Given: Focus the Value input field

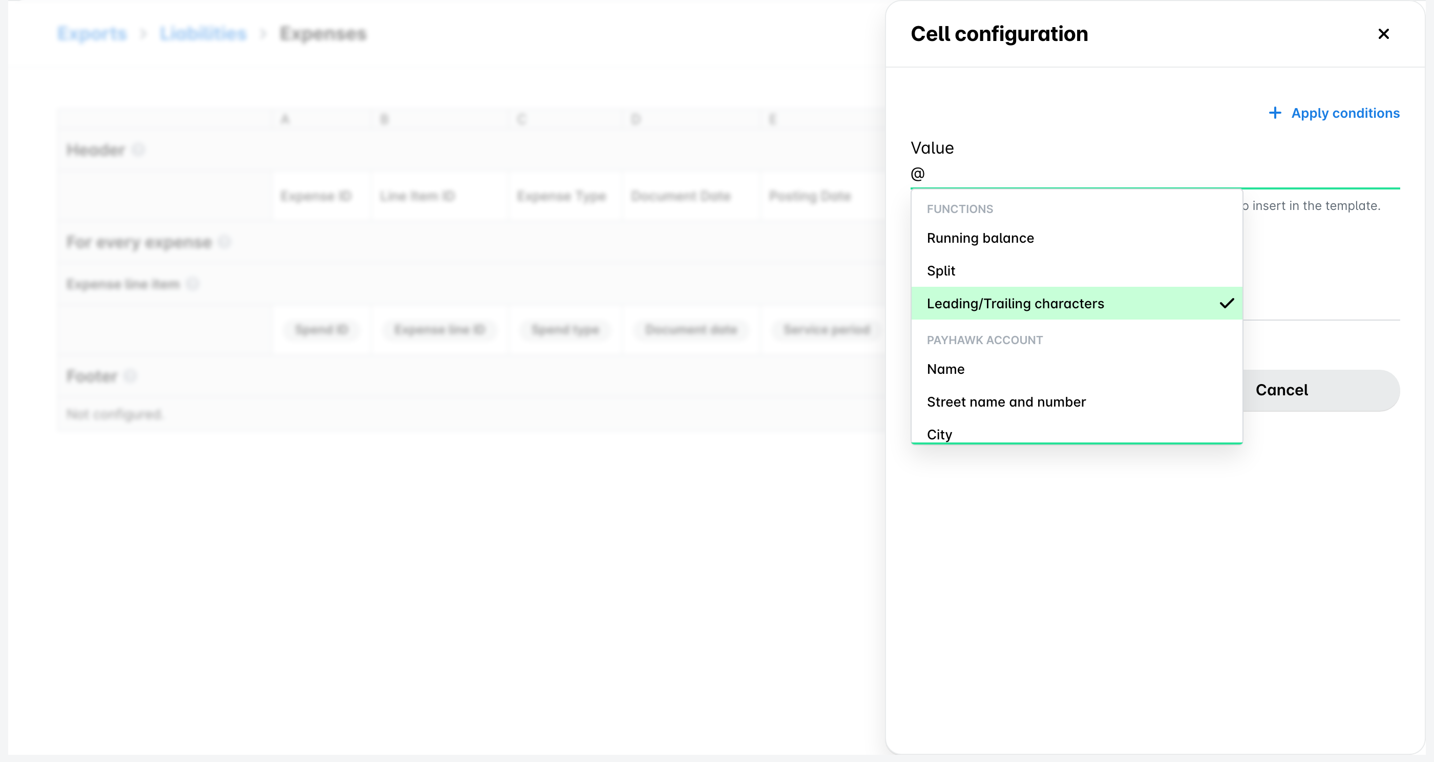Looking at the screenshot, I should tap(1155, 174).
